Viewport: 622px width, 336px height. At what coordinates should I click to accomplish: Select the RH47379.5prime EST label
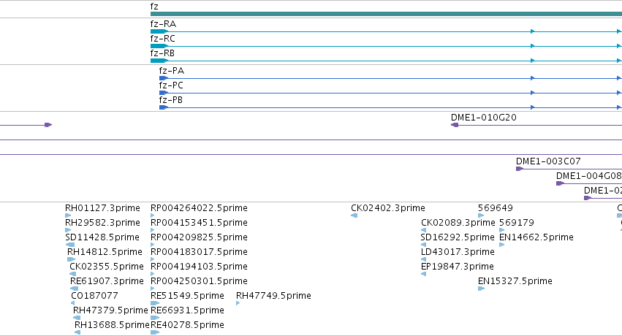click(x=110, y=310)
